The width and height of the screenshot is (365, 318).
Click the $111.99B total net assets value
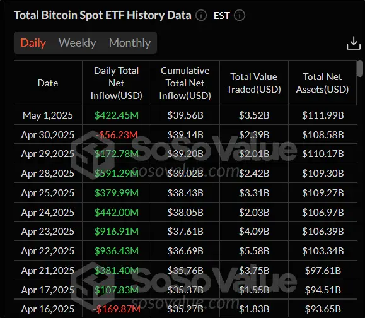click(323, 115)
